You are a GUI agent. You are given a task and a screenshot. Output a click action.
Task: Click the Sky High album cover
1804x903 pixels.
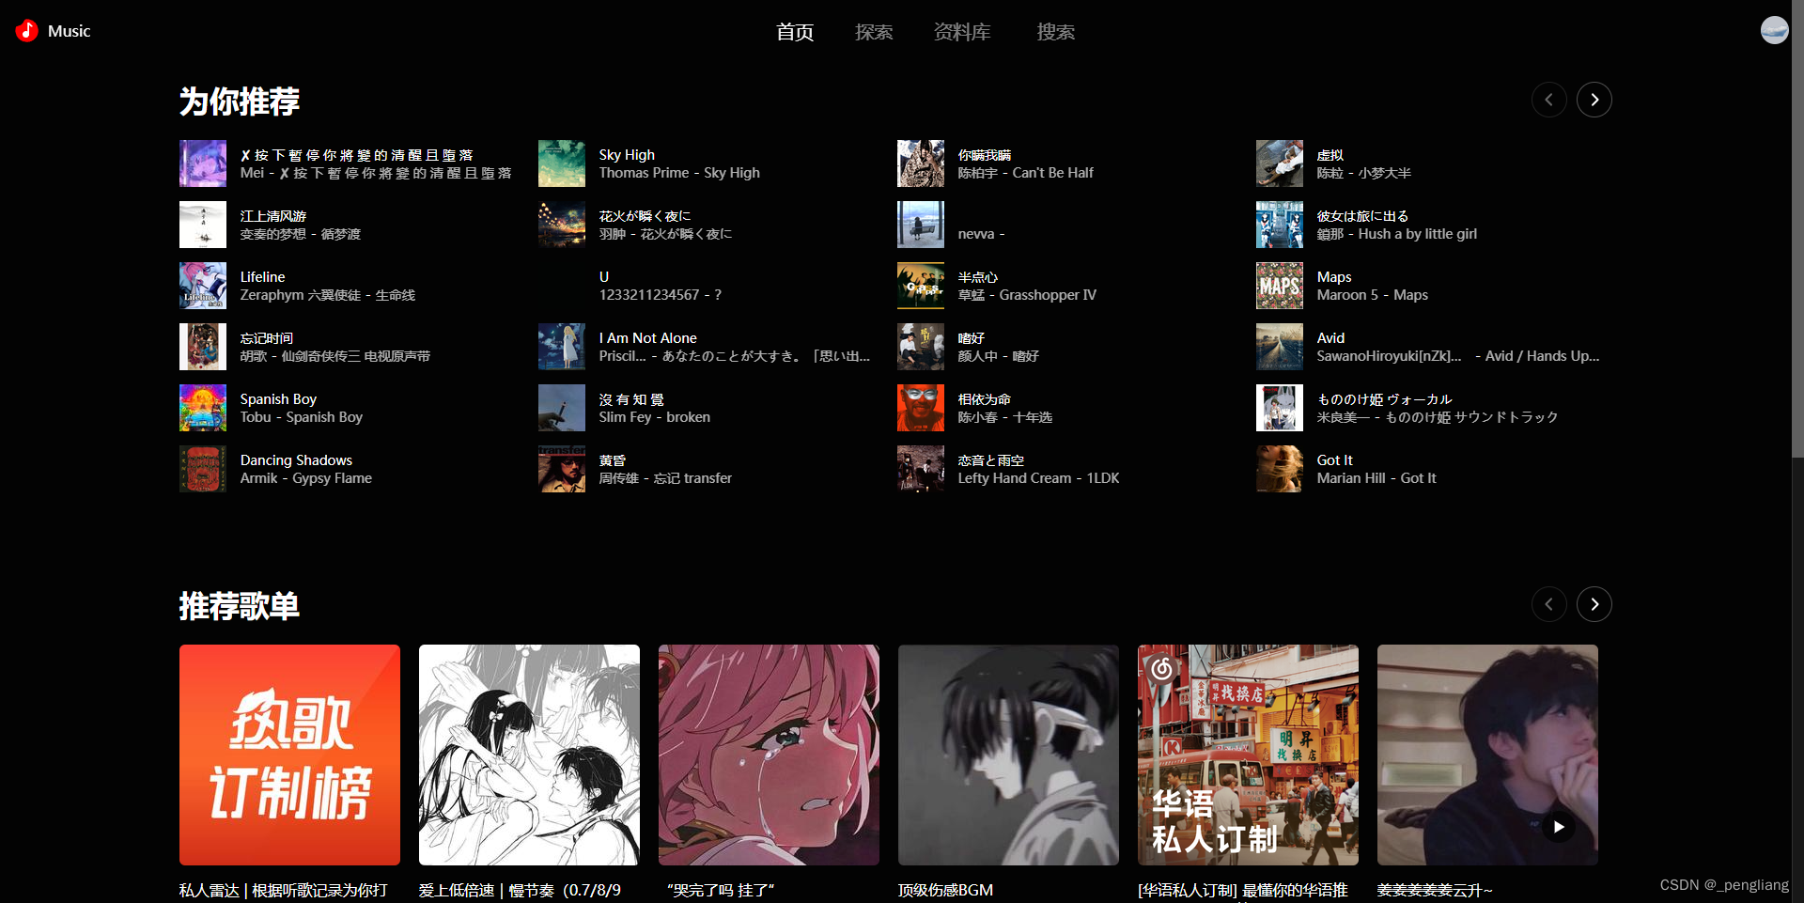(562, 163)
